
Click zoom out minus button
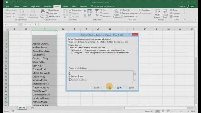[172, 111]
